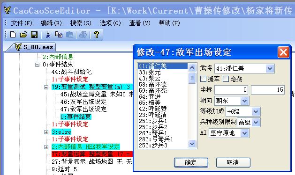Image resolution: width=295 pixels, height=175 pixels.
Task: Click the 取消 button
Action: coord(233,162)
